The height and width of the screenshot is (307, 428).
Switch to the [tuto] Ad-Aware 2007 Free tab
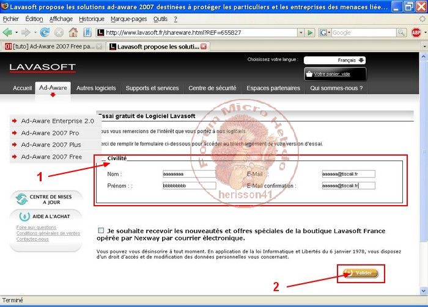(53, 46)
